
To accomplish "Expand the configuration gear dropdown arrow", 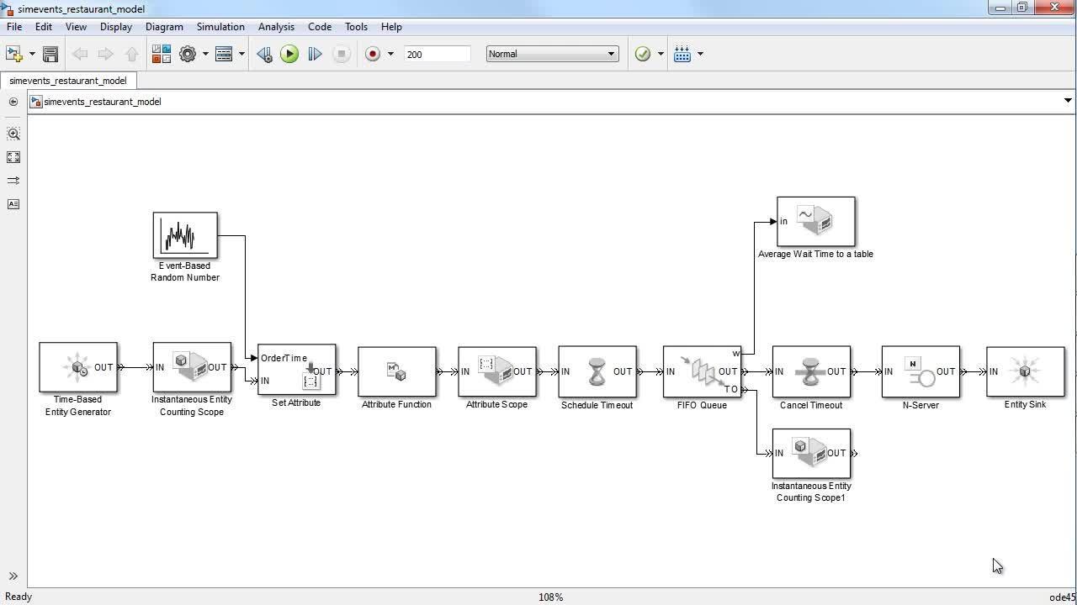I will click(x=204, y=54).
